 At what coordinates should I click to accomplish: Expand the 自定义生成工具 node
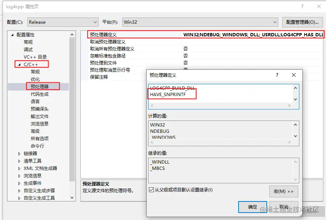(19, 198)
